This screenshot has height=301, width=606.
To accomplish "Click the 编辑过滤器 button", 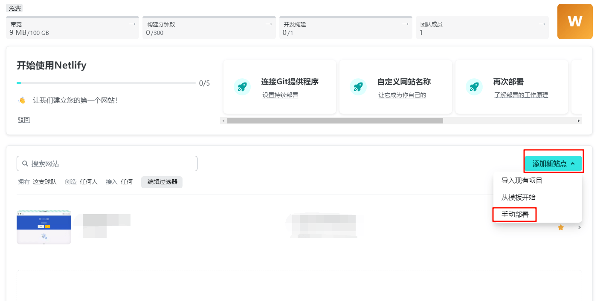I will pos(162,182).
